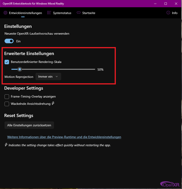This screenshot has width=182, height=189.
Task: Click the info circle icon
Action: coord(168,13)
